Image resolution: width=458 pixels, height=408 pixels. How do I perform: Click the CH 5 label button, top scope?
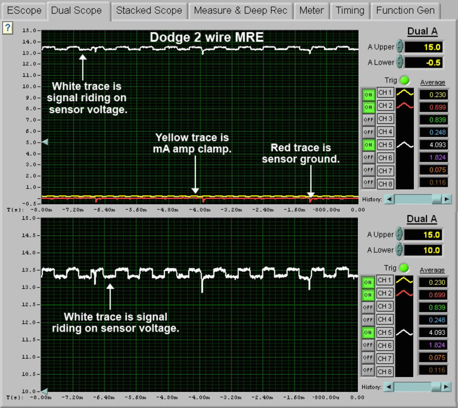click(x=385, y=145)
